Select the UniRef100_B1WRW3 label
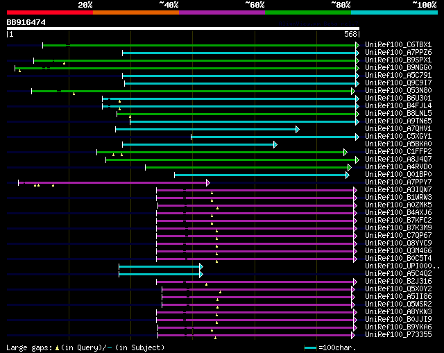This screenshot has width=444, height=353. click(x=398, y=198)
